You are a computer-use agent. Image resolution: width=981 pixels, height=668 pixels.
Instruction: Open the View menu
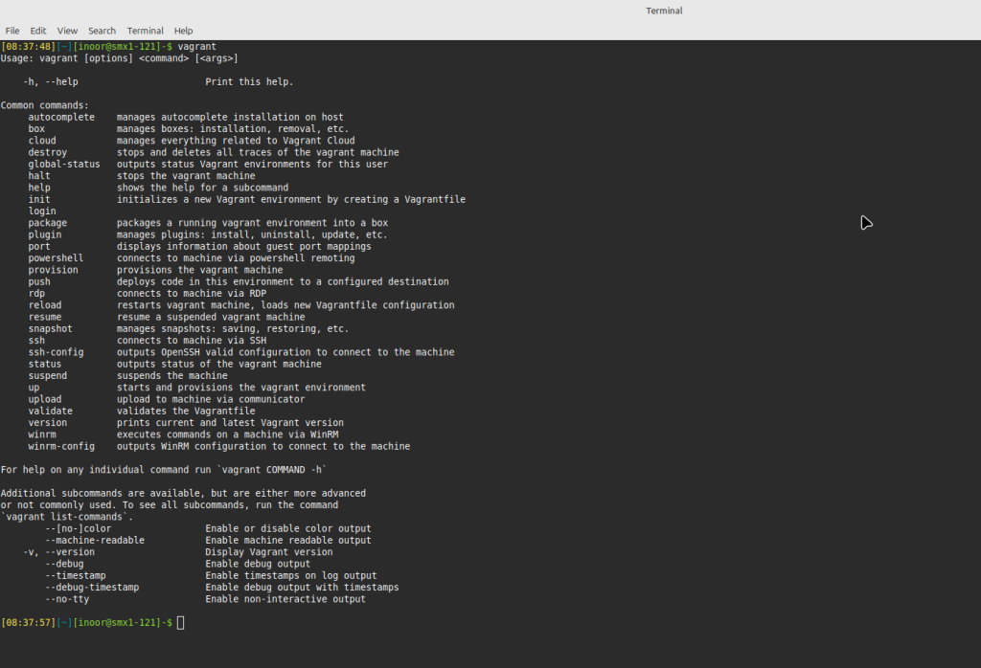click(67, 31)
